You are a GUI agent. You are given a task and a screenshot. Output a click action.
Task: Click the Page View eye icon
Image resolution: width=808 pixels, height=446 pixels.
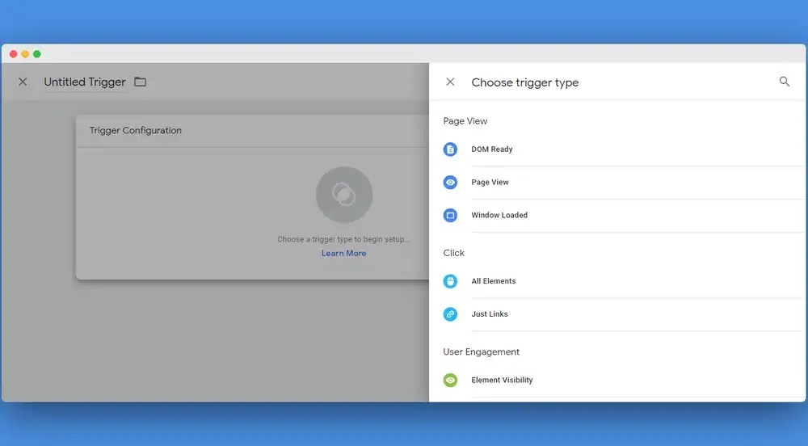click(450, 183)
